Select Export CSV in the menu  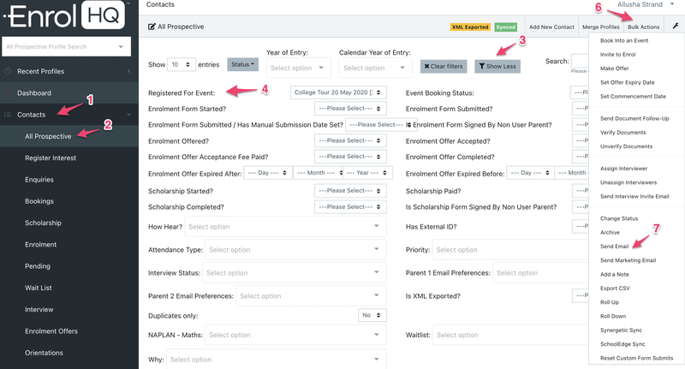point(616,288)
